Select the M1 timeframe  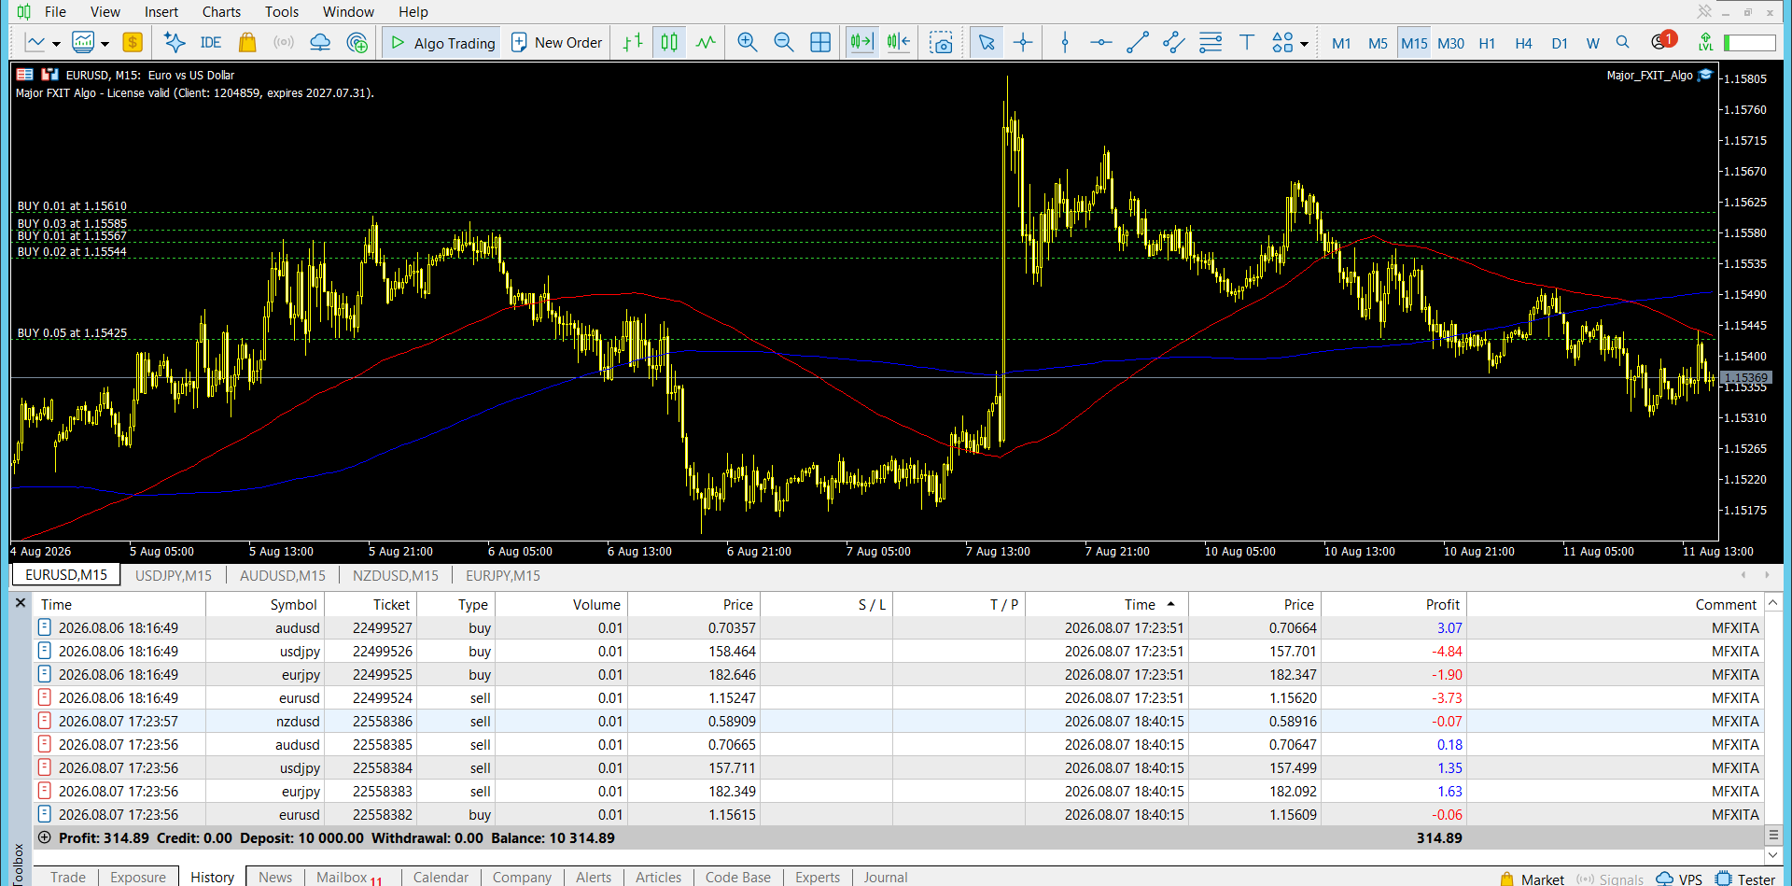pos(1341,43)
